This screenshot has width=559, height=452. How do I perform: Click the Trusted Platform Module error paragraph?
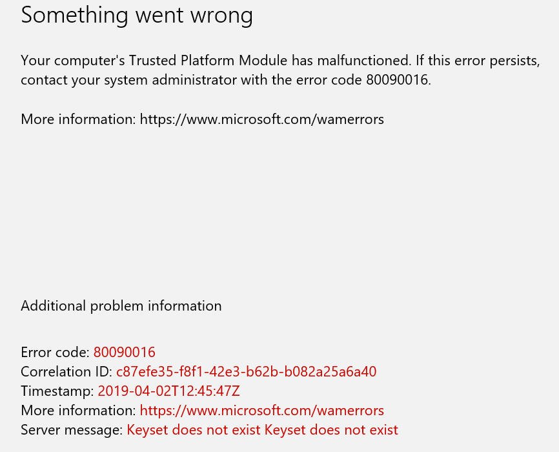point(280,70)
